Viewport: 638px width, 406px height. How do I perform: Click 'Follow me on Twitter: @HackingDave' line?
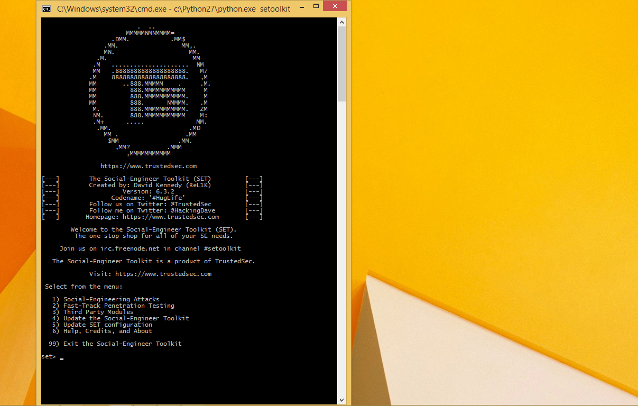[x=152, y=210]
